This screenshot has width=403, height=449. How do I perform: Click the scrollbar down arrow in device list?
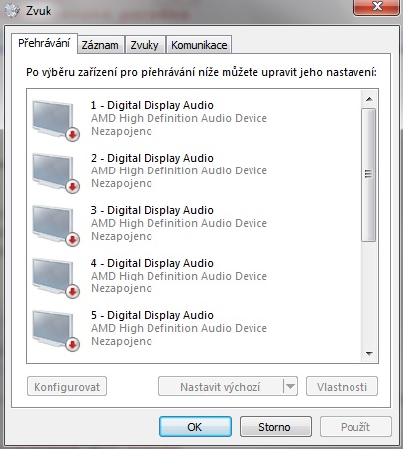(369, 354)
